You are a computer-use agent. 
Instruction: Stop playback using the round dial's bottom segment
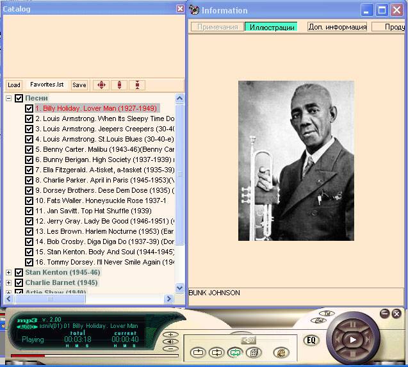click(352, 354)
